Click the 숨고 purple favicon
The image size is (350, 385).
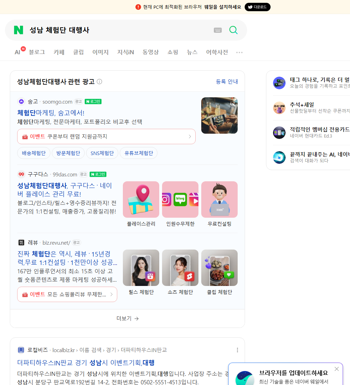21,101
